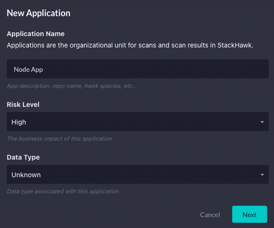Click the 'Data Type' label
The width and height of the screenshot is (274, 228).
click(x=23, y=157)
